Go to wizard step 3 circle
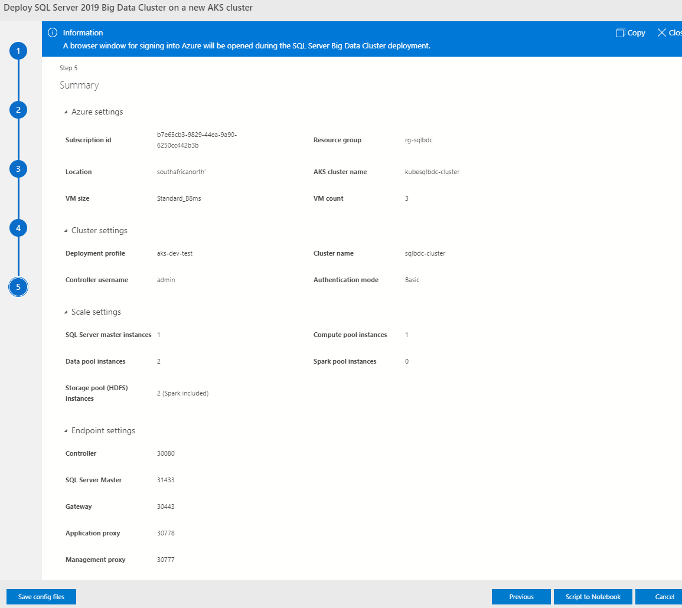This screenshot has width=682, height=608. tap(18, 169)
